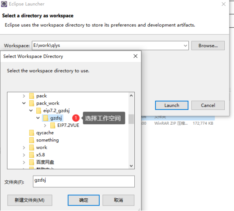
Task: Select the pack_work folder icon
Action: 32,103
